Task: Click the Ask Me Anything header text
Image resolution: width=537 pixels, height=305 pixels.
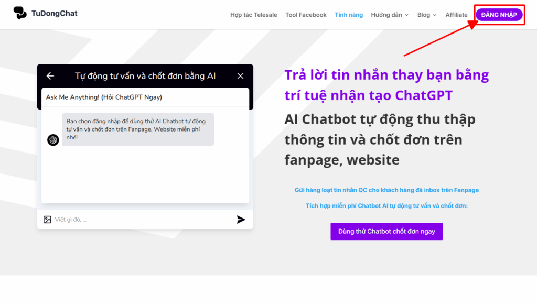Action: coord(104,97)
